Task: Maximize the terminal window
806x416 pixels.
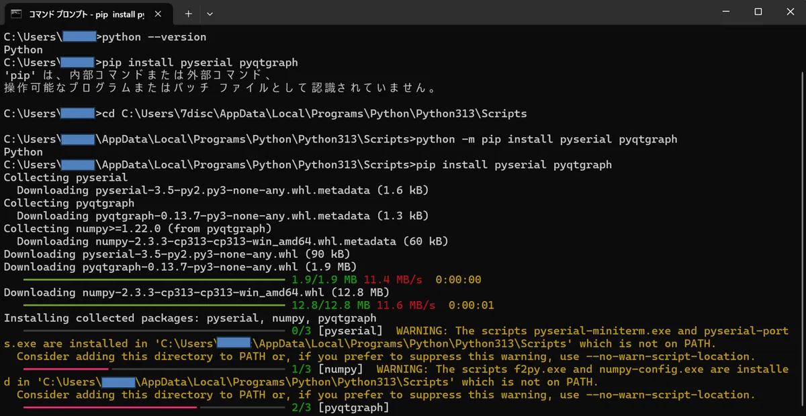Action: (x=758, y=12)
